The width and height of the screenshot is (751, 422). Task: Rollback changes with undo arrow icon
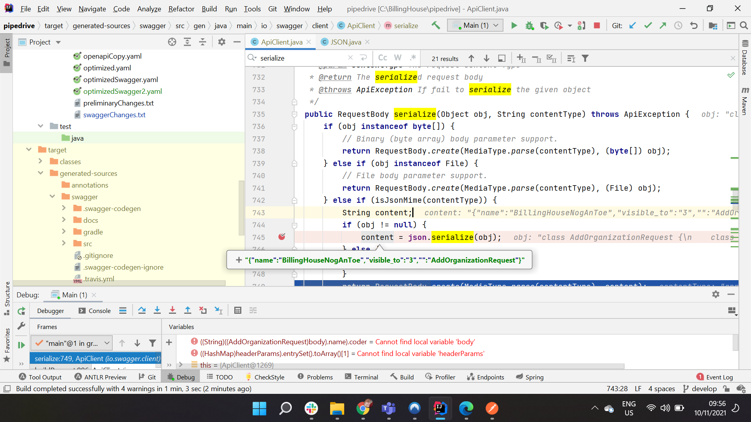pos(694,26)
